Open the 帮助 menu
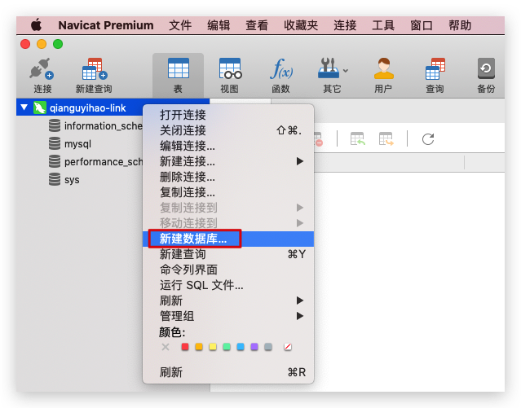 (460, 25)
